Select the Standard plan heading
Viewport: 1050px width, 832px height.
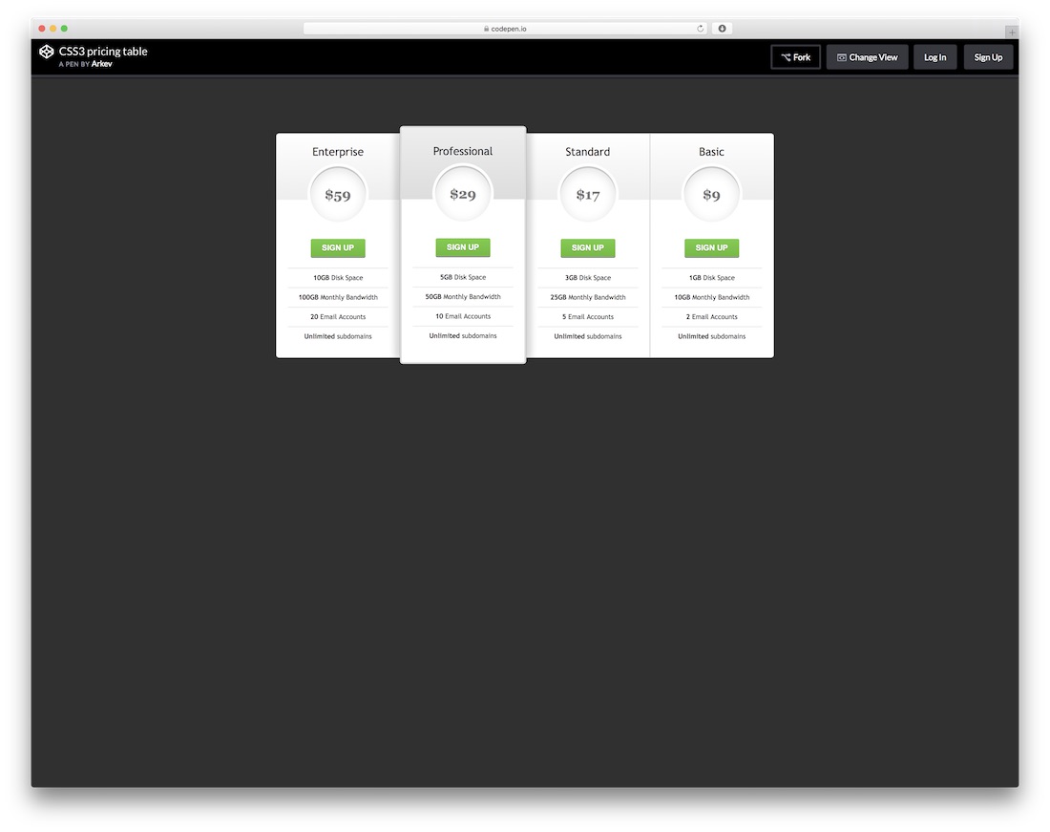point(588,152)
